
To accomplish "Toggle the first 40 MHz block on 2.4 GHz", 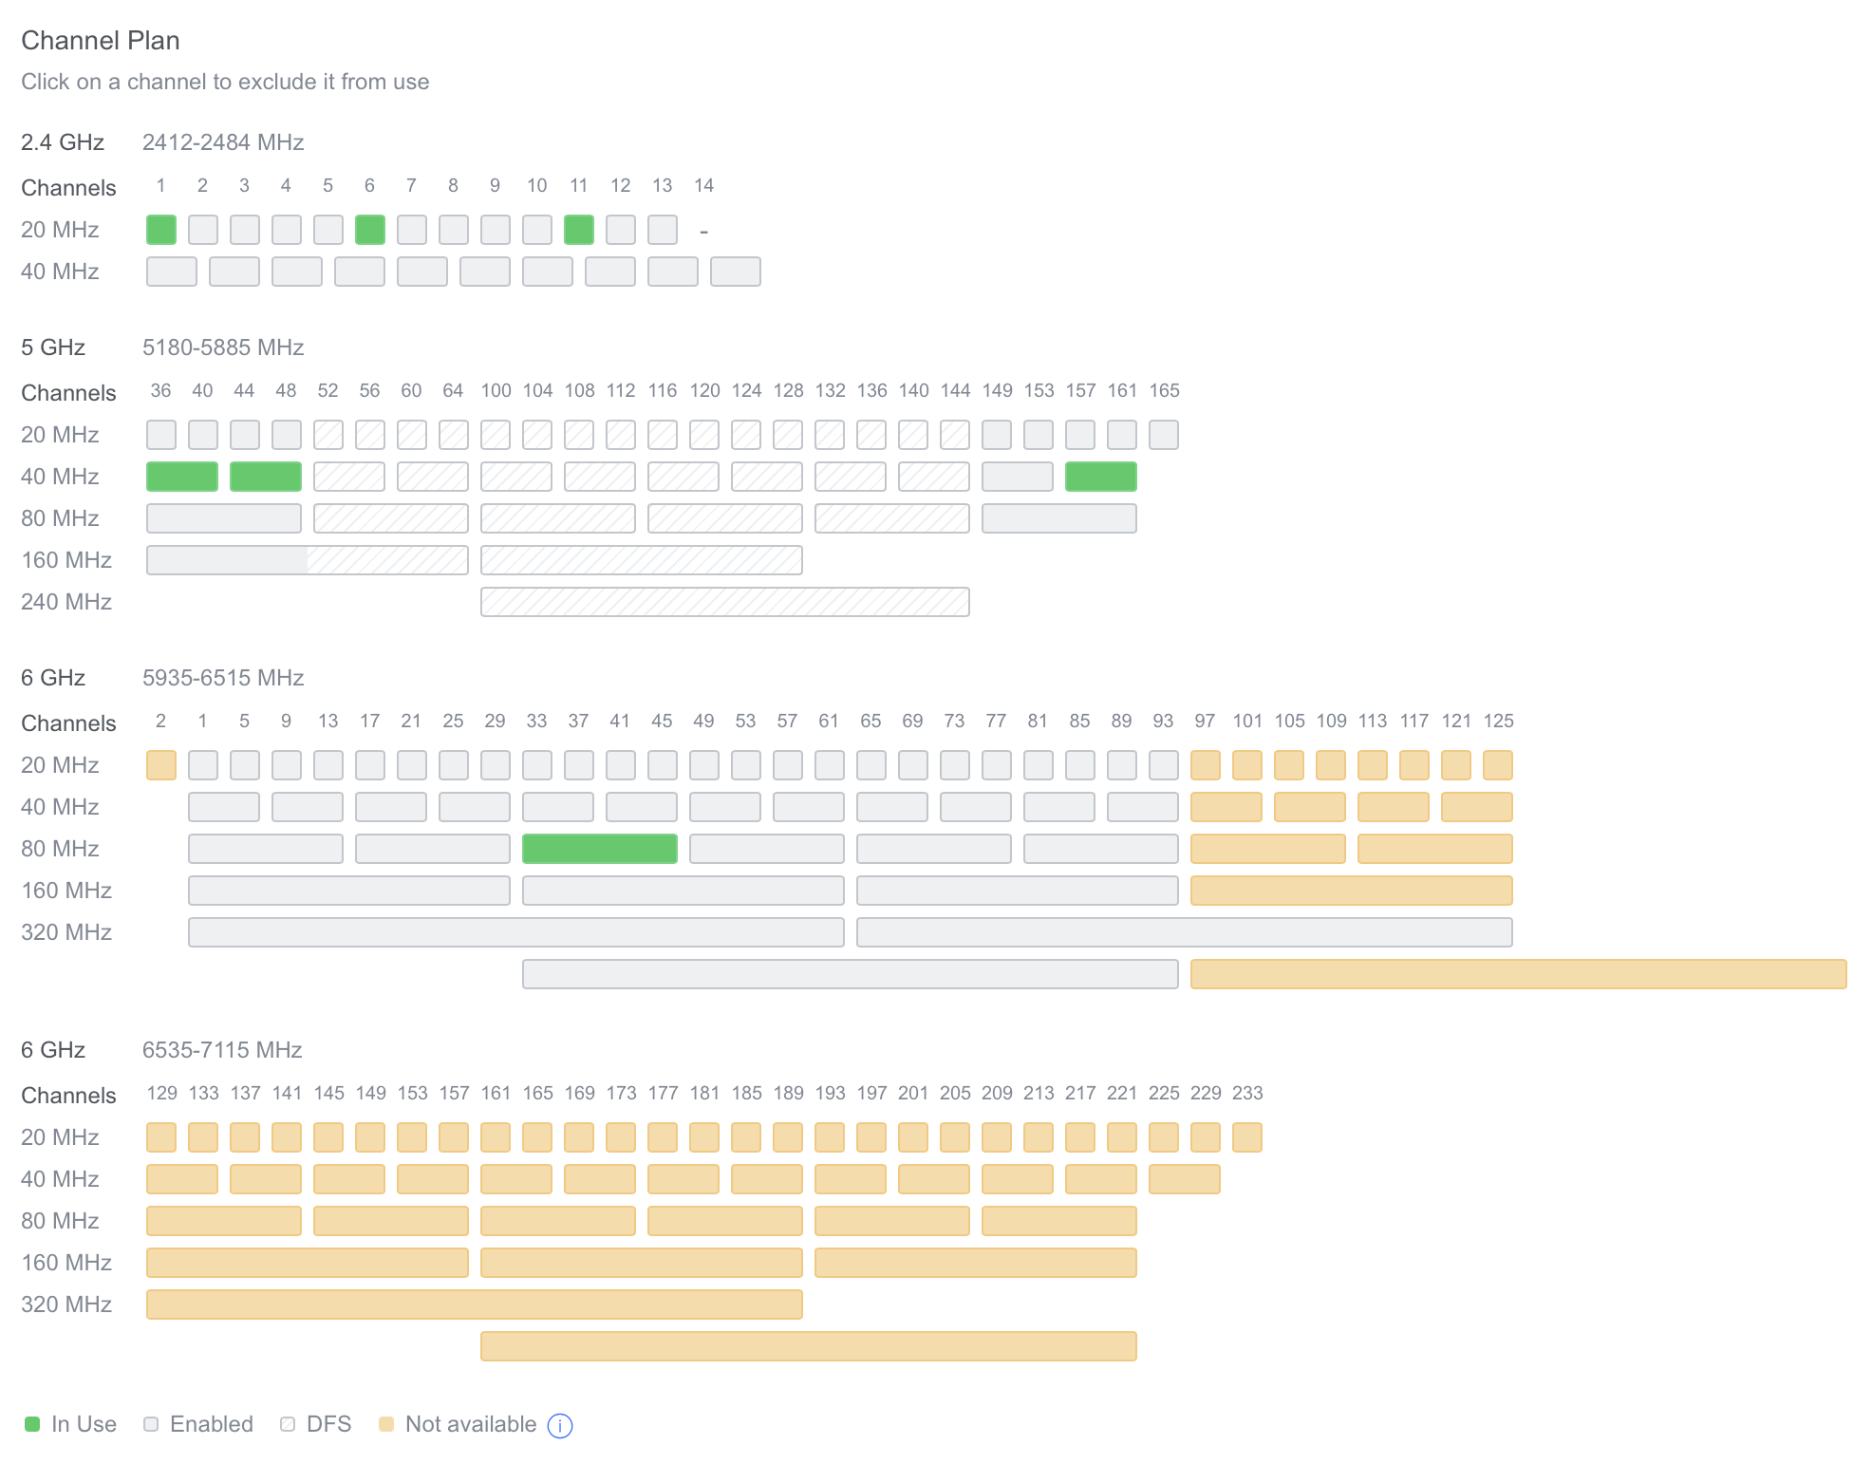I will click(x=171, y=272).
